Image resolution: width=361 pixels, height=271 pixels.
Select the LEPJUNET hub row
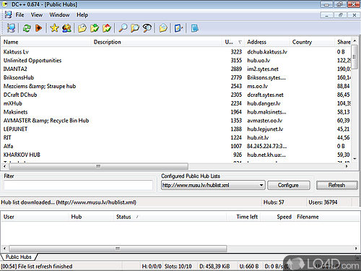tap(176, 129)
